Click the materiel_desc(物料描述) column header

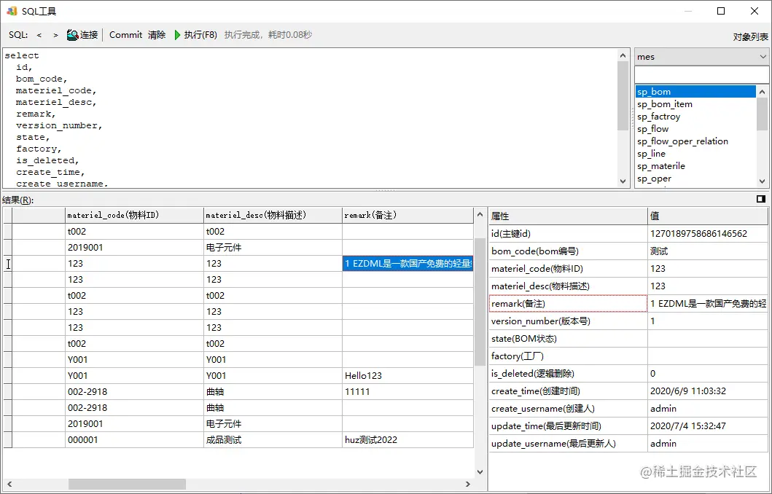click(273, 215)
